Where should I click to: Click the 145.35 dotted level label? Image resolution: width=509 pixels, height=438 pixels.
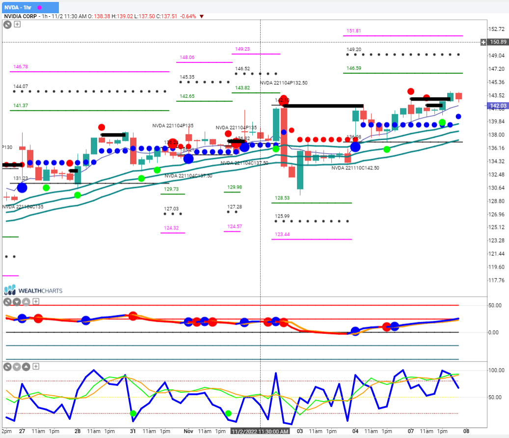(x=187, y=77)
